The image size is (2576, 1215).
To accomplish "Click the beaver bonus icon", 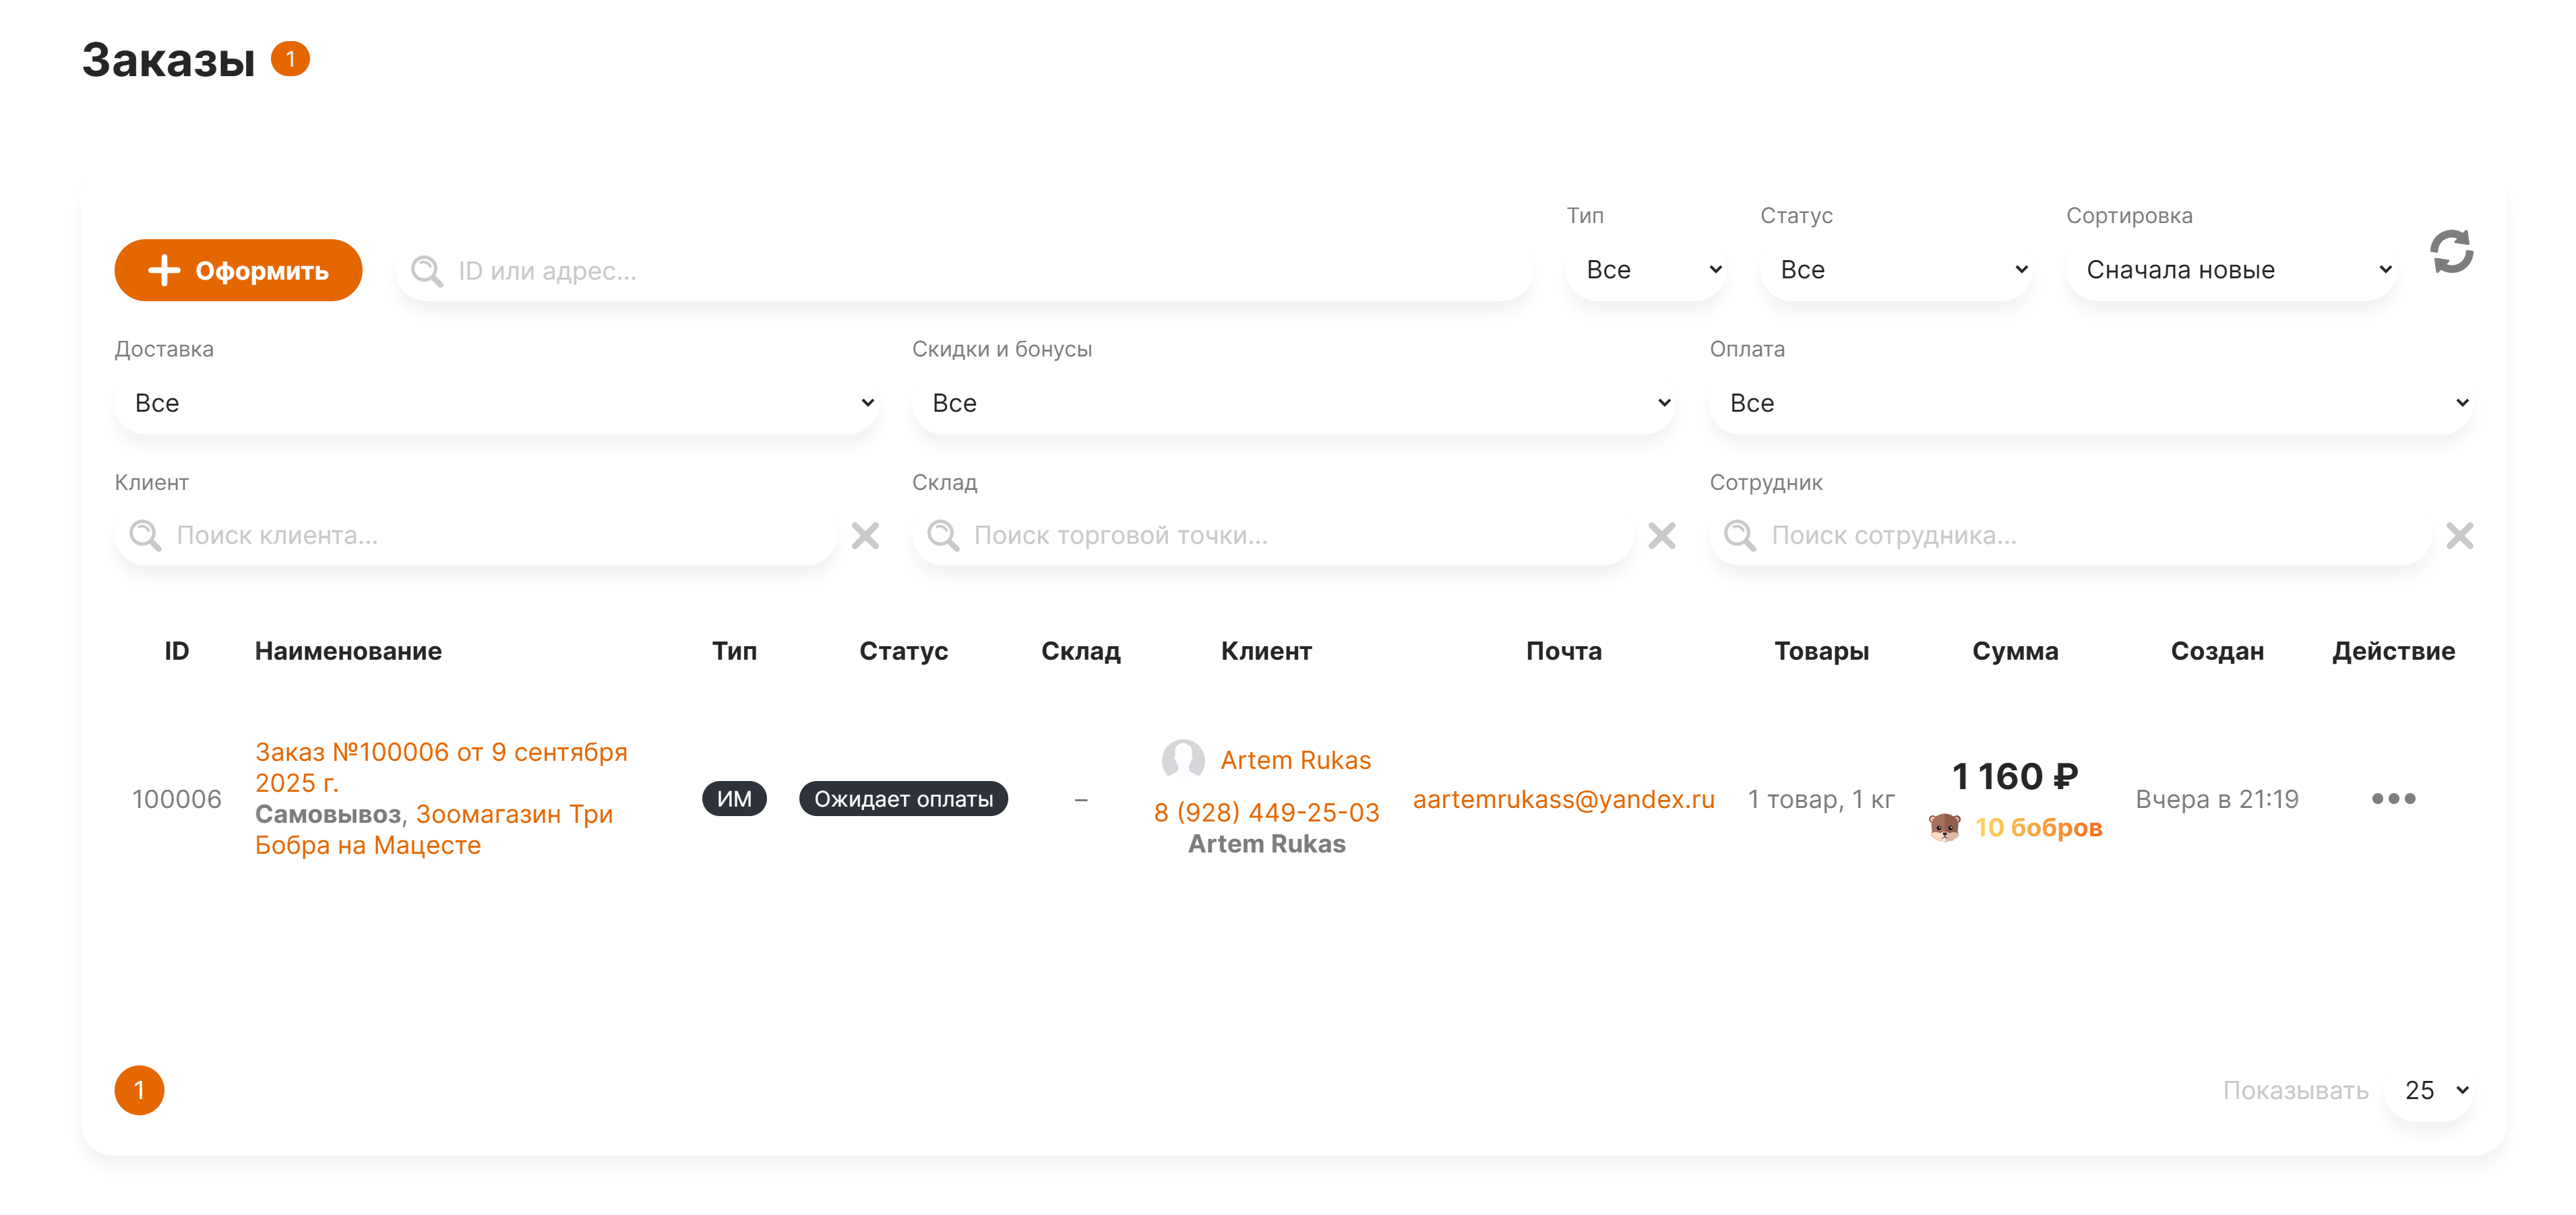I will pos(1944,828).
